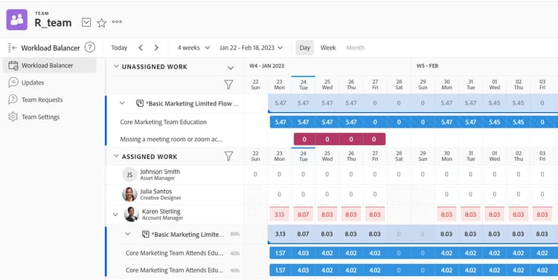Viewport: 558px width, 280px height.
Task: Open the Jan 22 - Feb 18, 2023 date picker
Action: point(251,48)
